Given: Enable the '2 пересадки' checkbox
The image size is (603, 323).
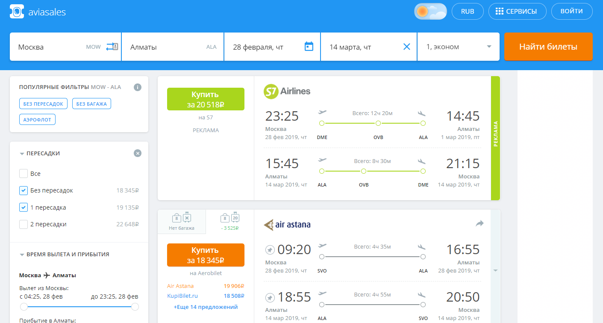Looking at the screenshot, I should click(24, 224).
